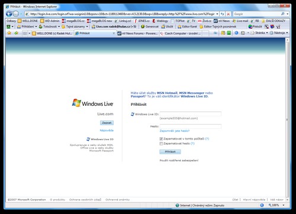296x214 pixels.
Task: Switch to the nV News Forums tab
Action: click(138, 34)
